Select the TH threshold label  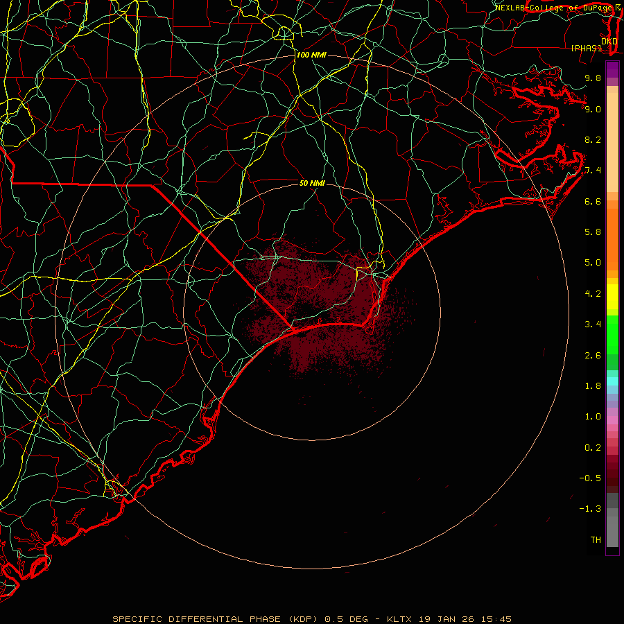596,540
